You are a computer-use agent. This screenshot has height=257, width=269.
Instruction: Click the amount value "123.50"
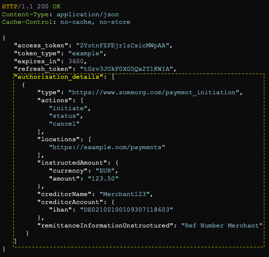103,179
